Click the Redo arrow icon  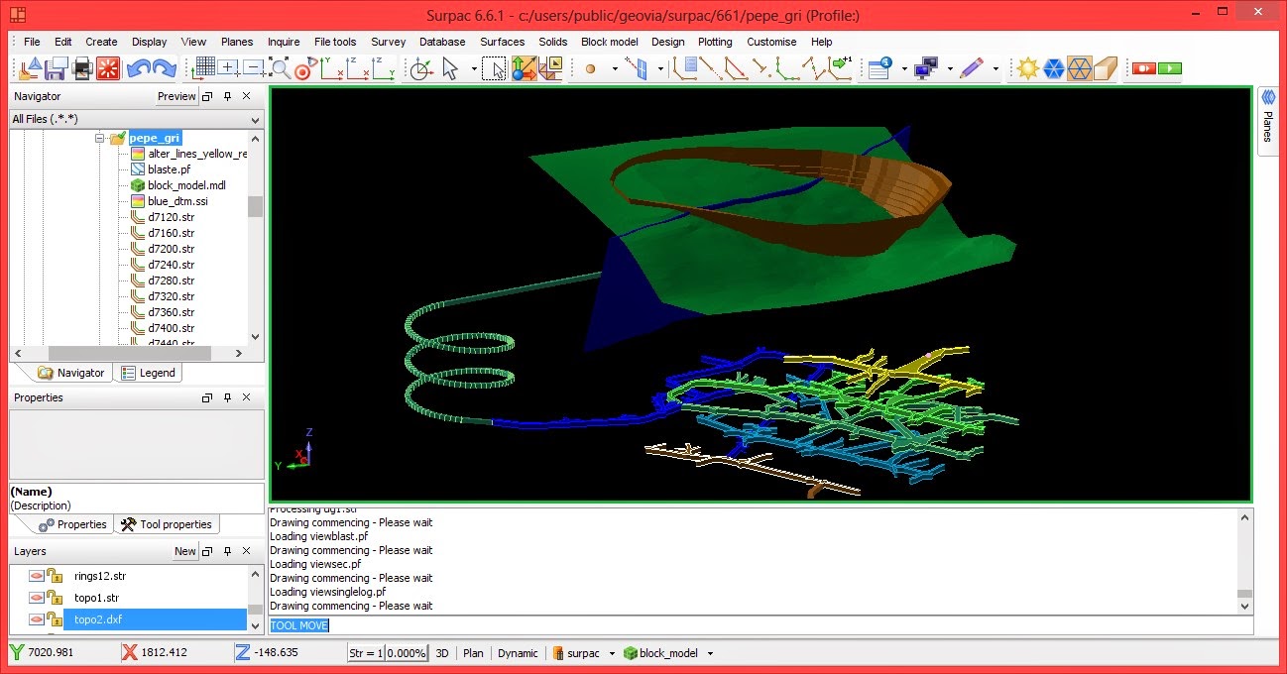coord(165,68)
